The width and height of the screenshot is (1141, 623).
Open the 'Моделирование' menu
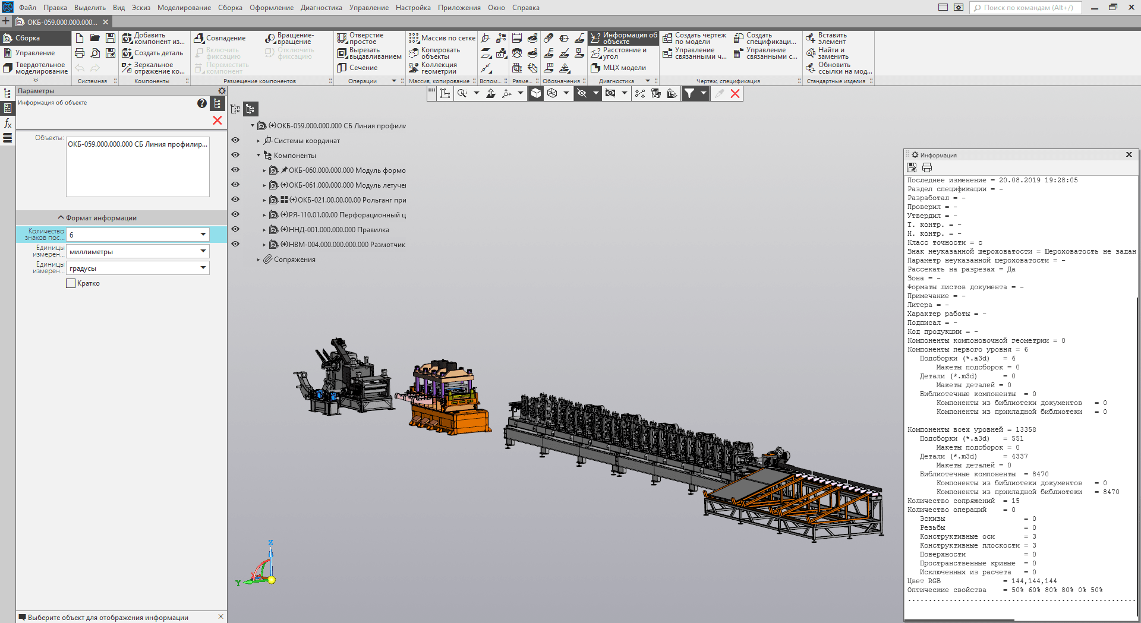tap(184, 8)
